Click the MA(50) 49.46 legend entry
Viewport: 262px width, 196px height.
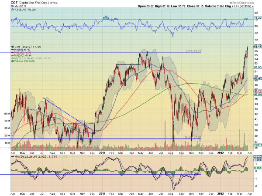pyautogui.click(x=22, y=50)
